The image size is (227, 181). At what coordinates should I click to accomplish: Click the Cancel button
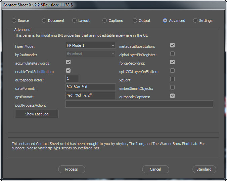(x=155, y=169)
